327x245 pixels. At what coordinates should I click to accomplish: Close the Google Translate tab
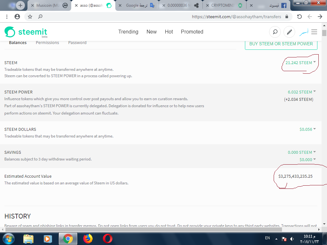(120, 6)
